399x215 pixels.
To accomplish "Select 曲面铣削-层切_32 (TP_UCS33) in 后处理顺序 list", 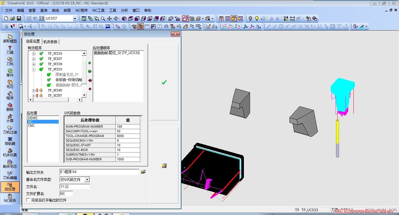I will click(117, 53).
